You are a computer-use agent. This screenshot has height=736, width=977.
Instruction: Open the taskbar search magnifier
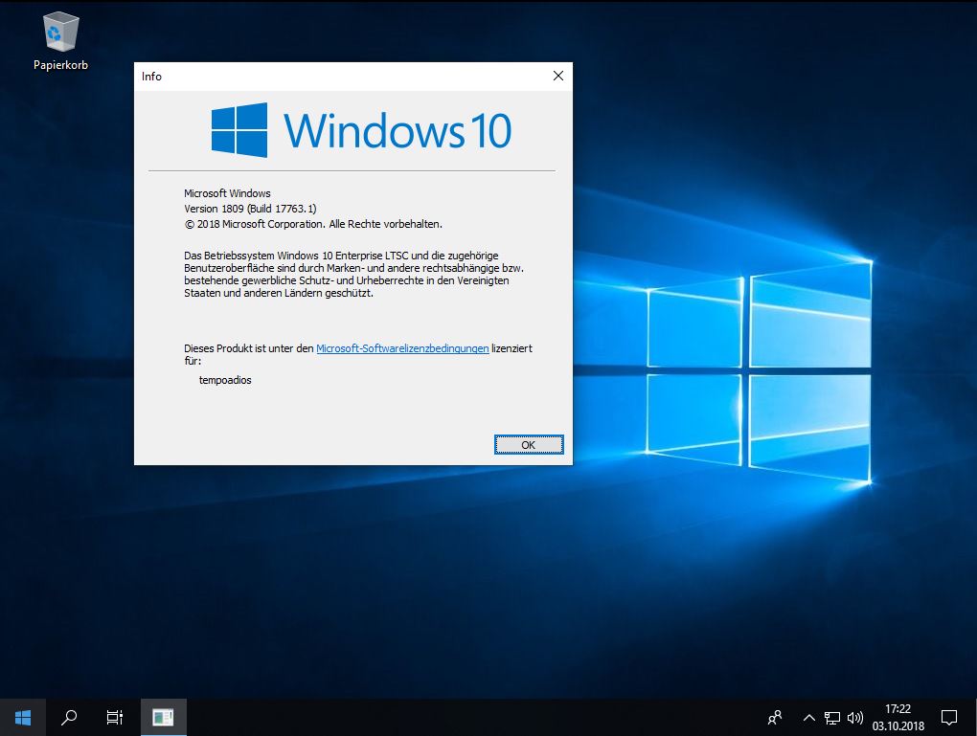click(x=69, y=717)
